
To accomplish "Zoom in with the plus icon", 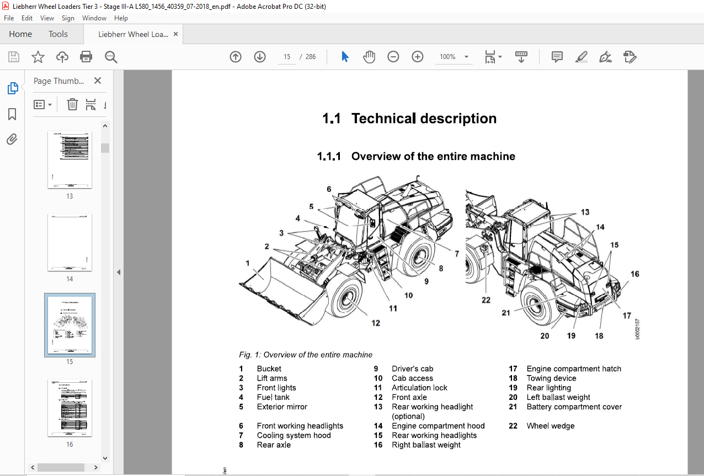I will pos(418,57).
